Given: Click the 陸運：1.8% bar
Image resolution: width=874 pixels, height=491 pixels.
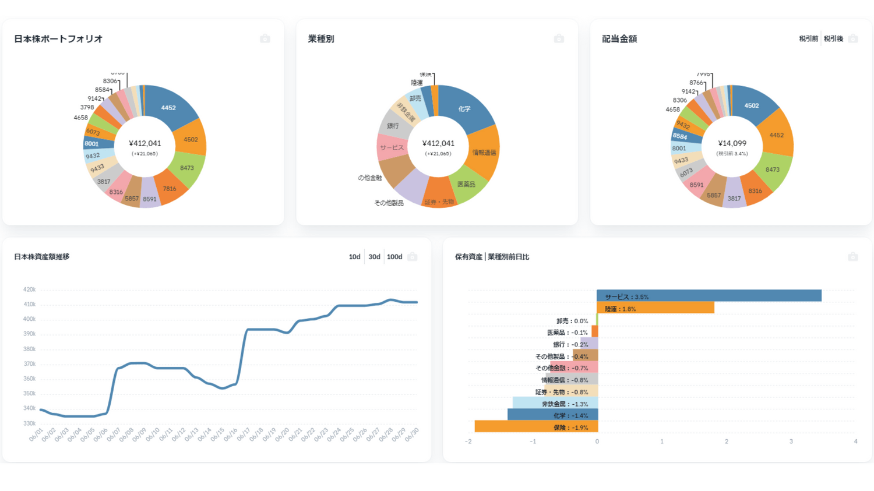Looking at the screenshot, I should [x=655, y=308].
